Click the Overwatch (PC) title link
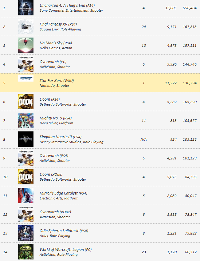 (x=53, y=62)
